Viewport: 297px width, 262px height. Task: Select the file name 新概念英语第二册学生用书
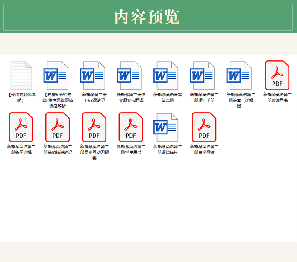(131, 149)
